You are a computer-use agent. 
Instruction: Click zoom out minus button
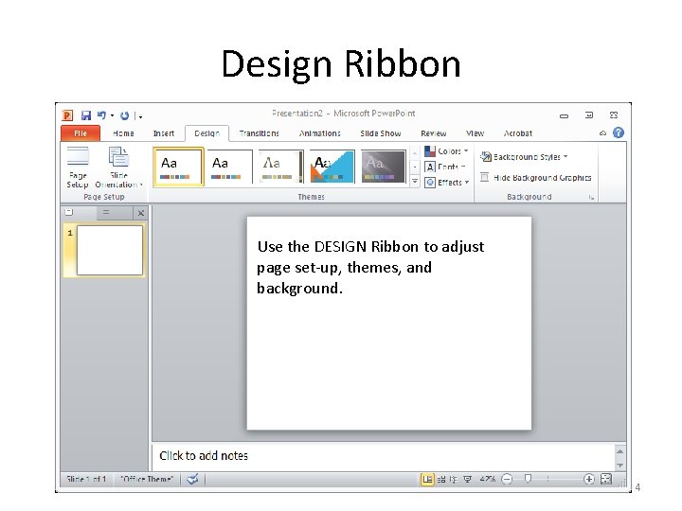point(507,479)
